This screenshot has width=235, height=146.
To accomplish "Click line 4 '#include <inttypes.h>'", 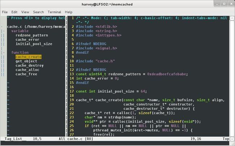I will pyautogui.click(x=99, y=35).
